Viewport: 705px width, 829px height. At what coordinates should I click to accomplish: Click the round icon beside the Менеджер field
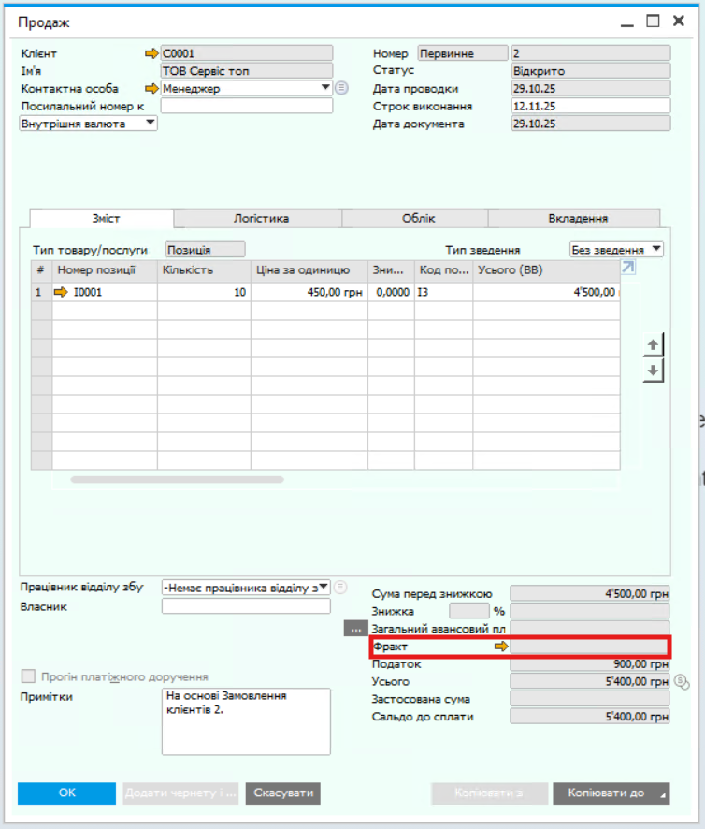(x=341, y=88)
